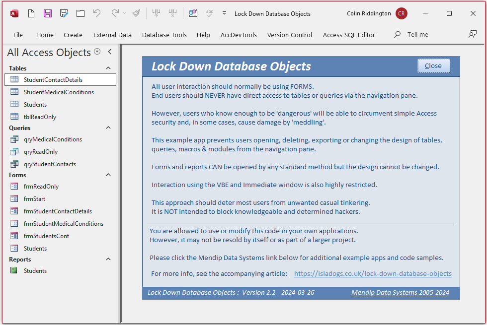Open the AccDevTools tab

point(239,35)
